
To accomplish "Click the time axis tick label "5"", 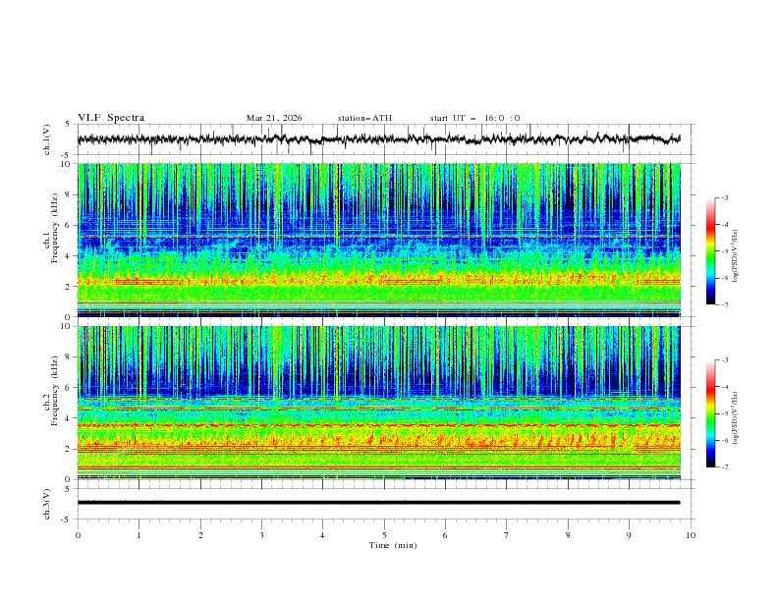I will 384,535.
